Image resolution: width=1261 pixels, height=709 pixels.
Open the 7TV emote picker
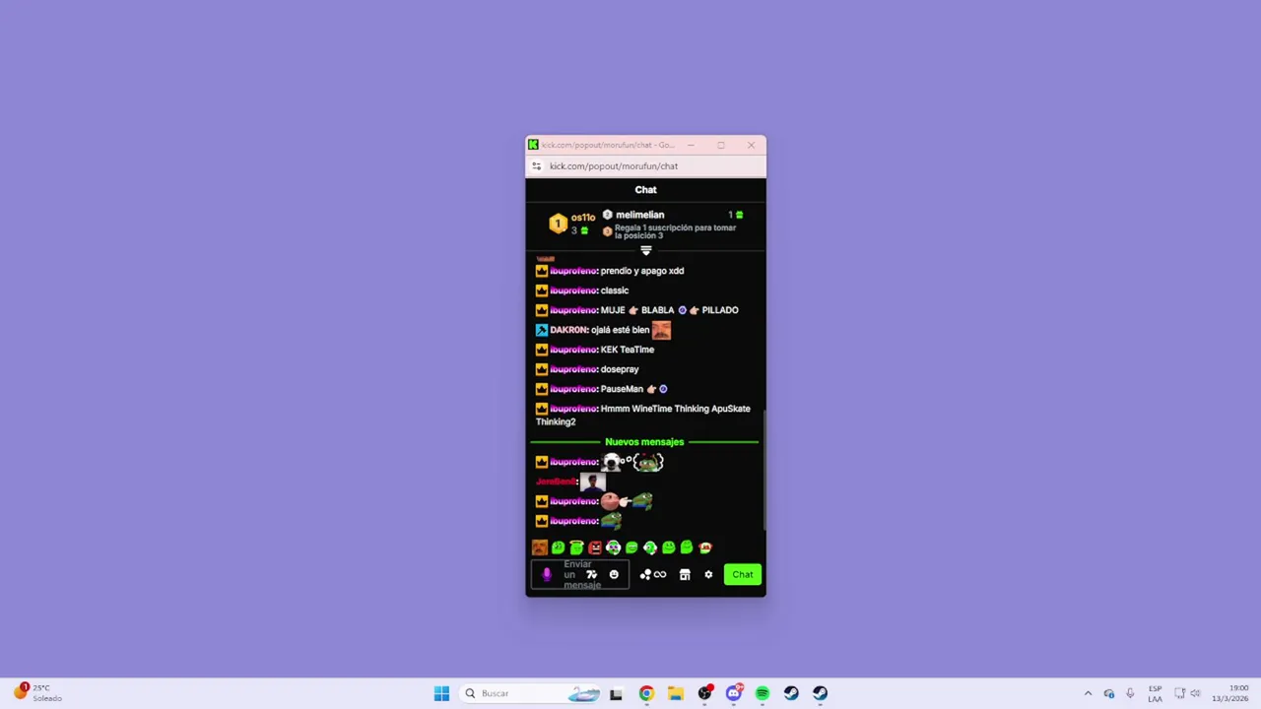click(x=592, y=574)
